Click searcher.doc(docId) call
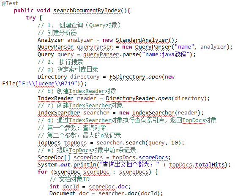235x196 pixels. tap(129, 193)
